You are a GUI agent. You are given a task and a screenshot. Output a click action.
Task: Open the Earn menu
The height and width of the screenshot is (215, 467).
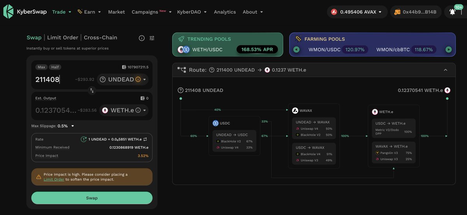89,12
